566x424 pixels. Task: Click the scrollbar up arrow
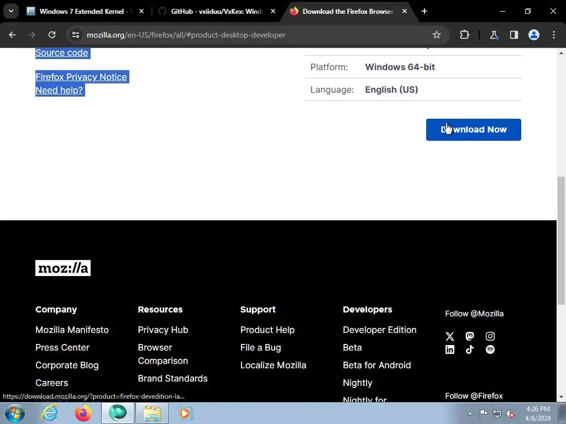(x=562, y=53)
